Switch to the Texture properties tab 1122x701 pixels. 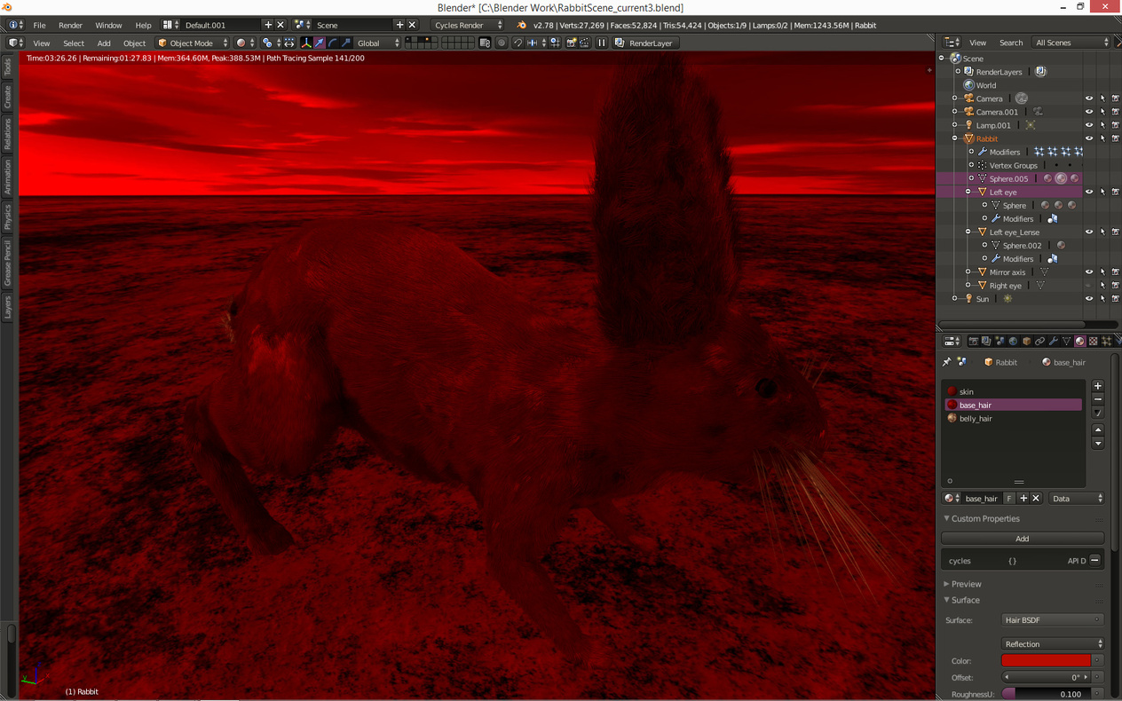1094,342
